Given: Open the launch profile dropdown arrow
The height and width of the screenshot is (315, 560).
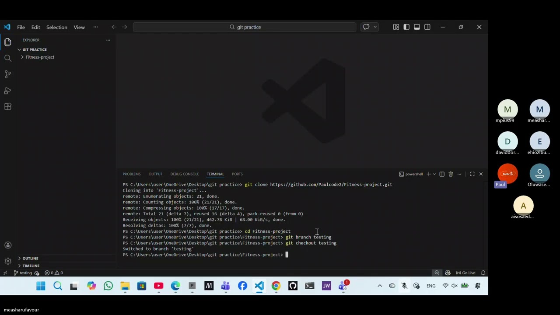Looking at the screenshot, I should pyautogui.click(x=434, y=174).
